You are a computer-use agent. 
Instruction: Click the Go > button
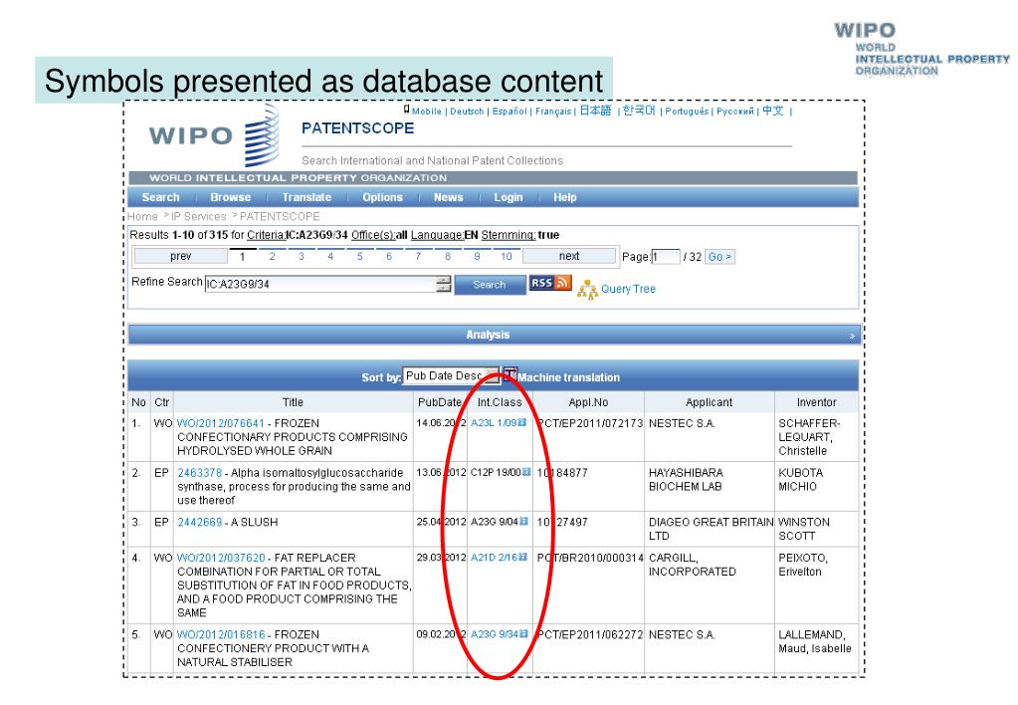720,257
